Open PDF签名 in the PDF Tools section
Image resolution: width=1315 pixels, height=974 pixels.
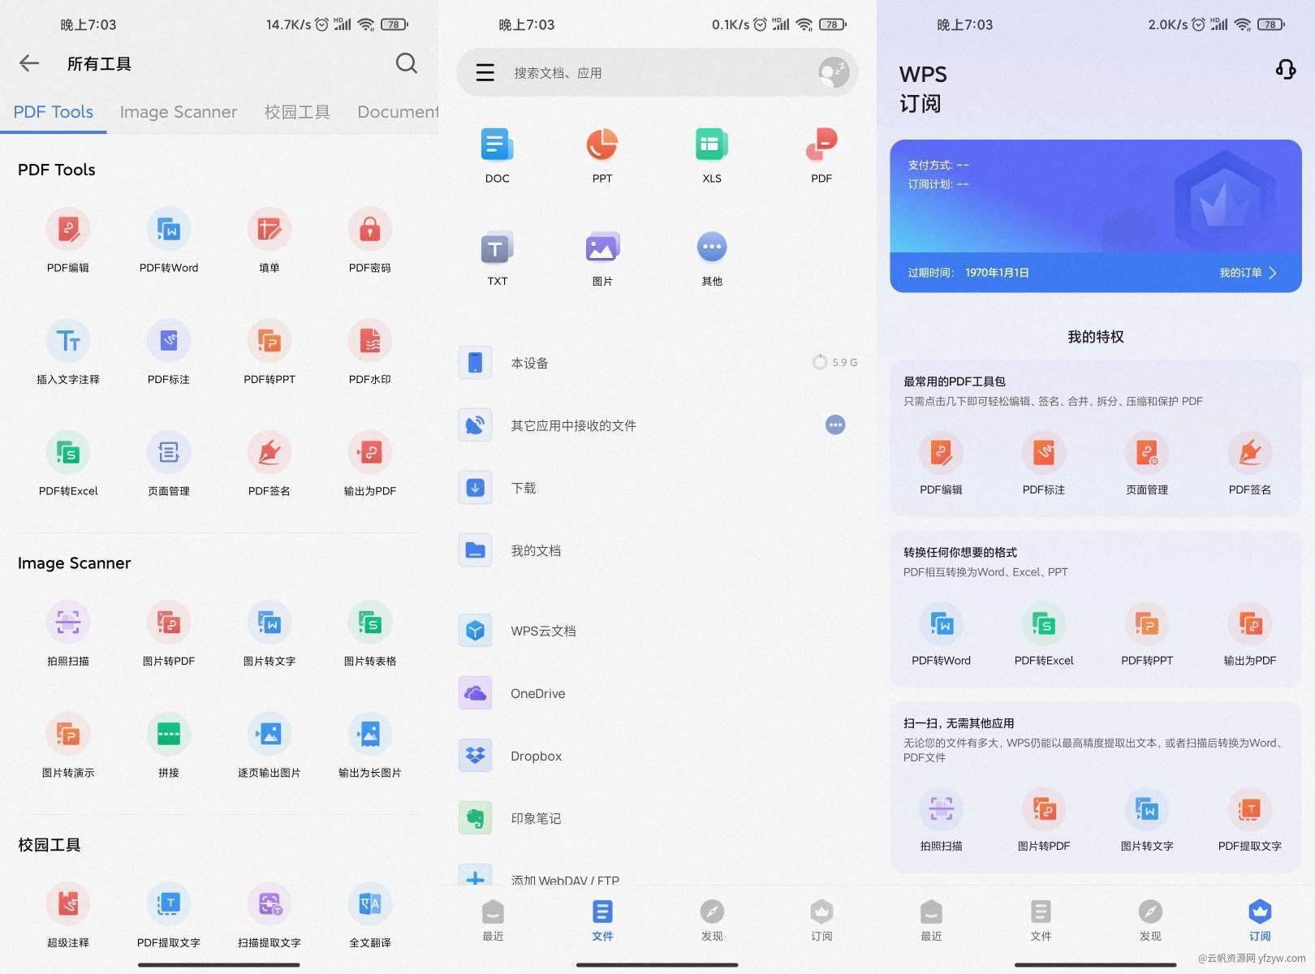tap(269, 463)
